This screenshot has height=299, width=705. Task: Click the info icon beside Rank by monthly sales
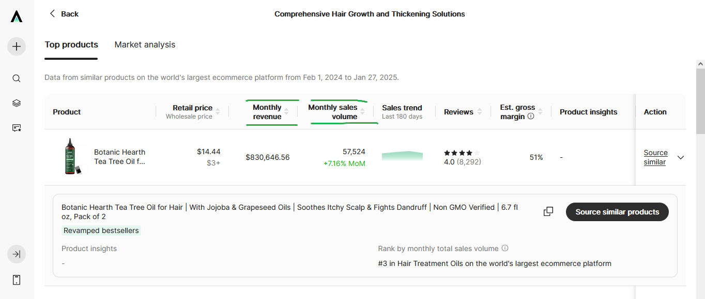pos(505,248)
